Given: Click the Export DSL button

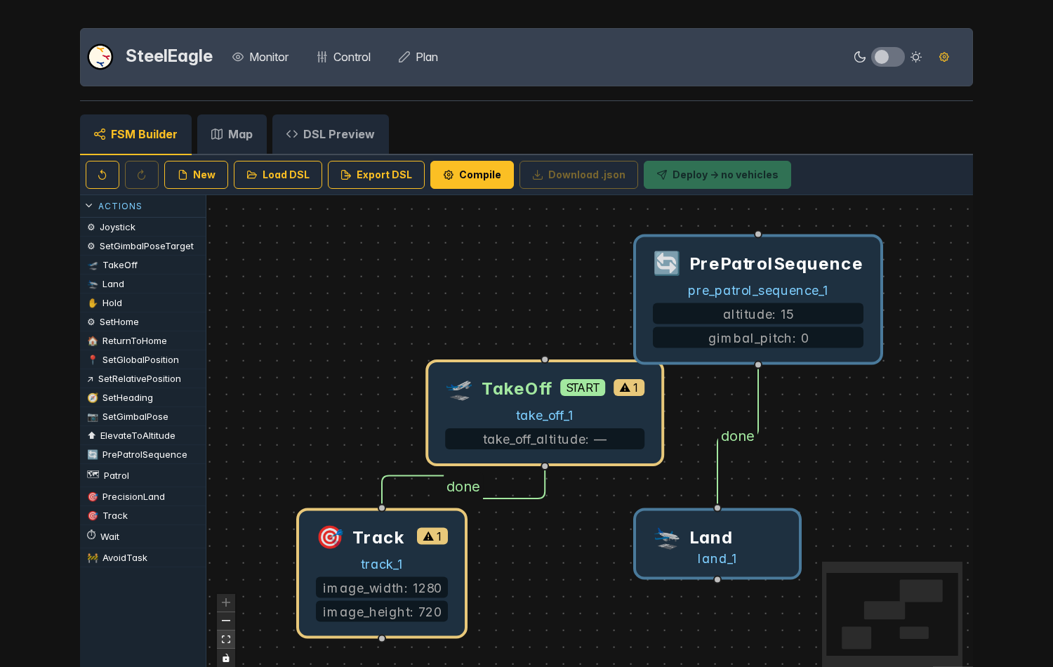Looking at the screenshot, I should pyautogui.click(x=376, y=175).
